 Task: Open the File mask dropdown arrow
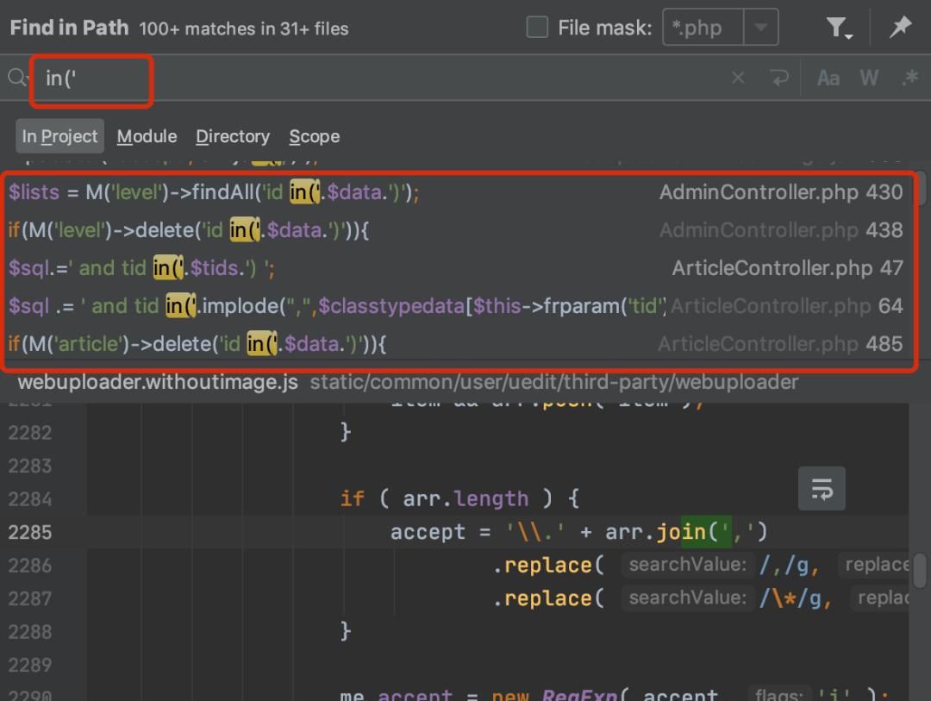coord(760,28)
